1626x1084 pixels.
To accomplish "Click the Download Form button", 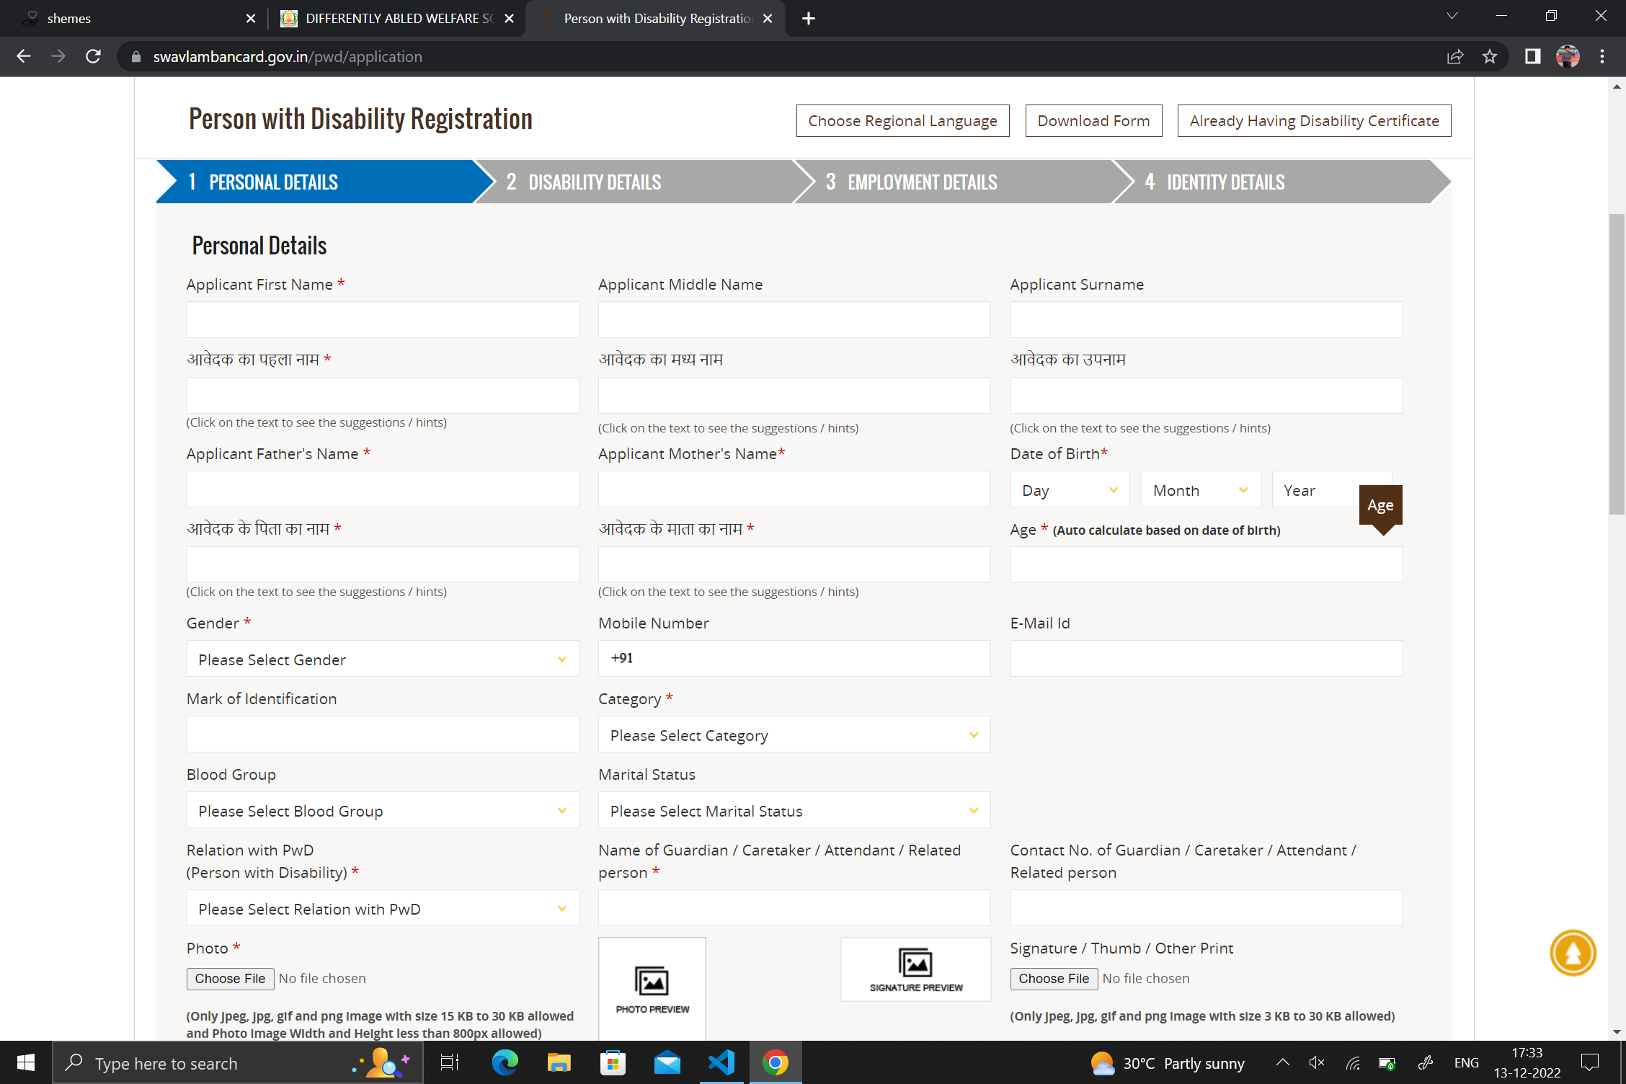I will [x=1093, y=121].
